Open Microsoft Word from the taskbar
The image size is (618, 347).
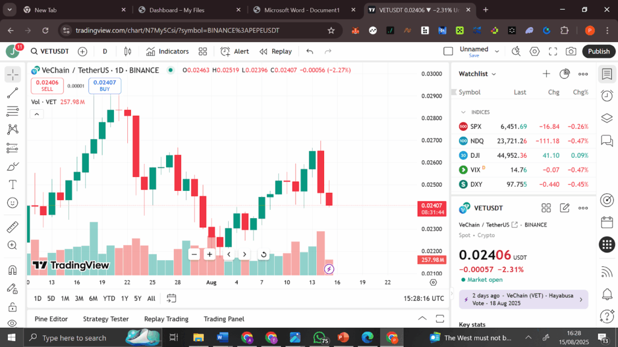(x=222, y=337)
